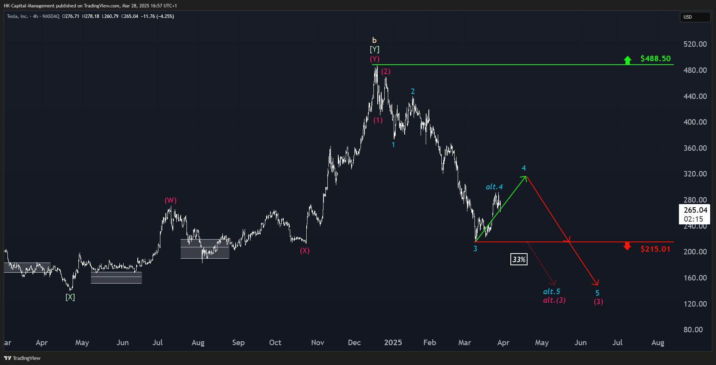This screenshot has width=716, height=365.
Task: Select the green [X] wave label
Action: [x=70, y=297]
